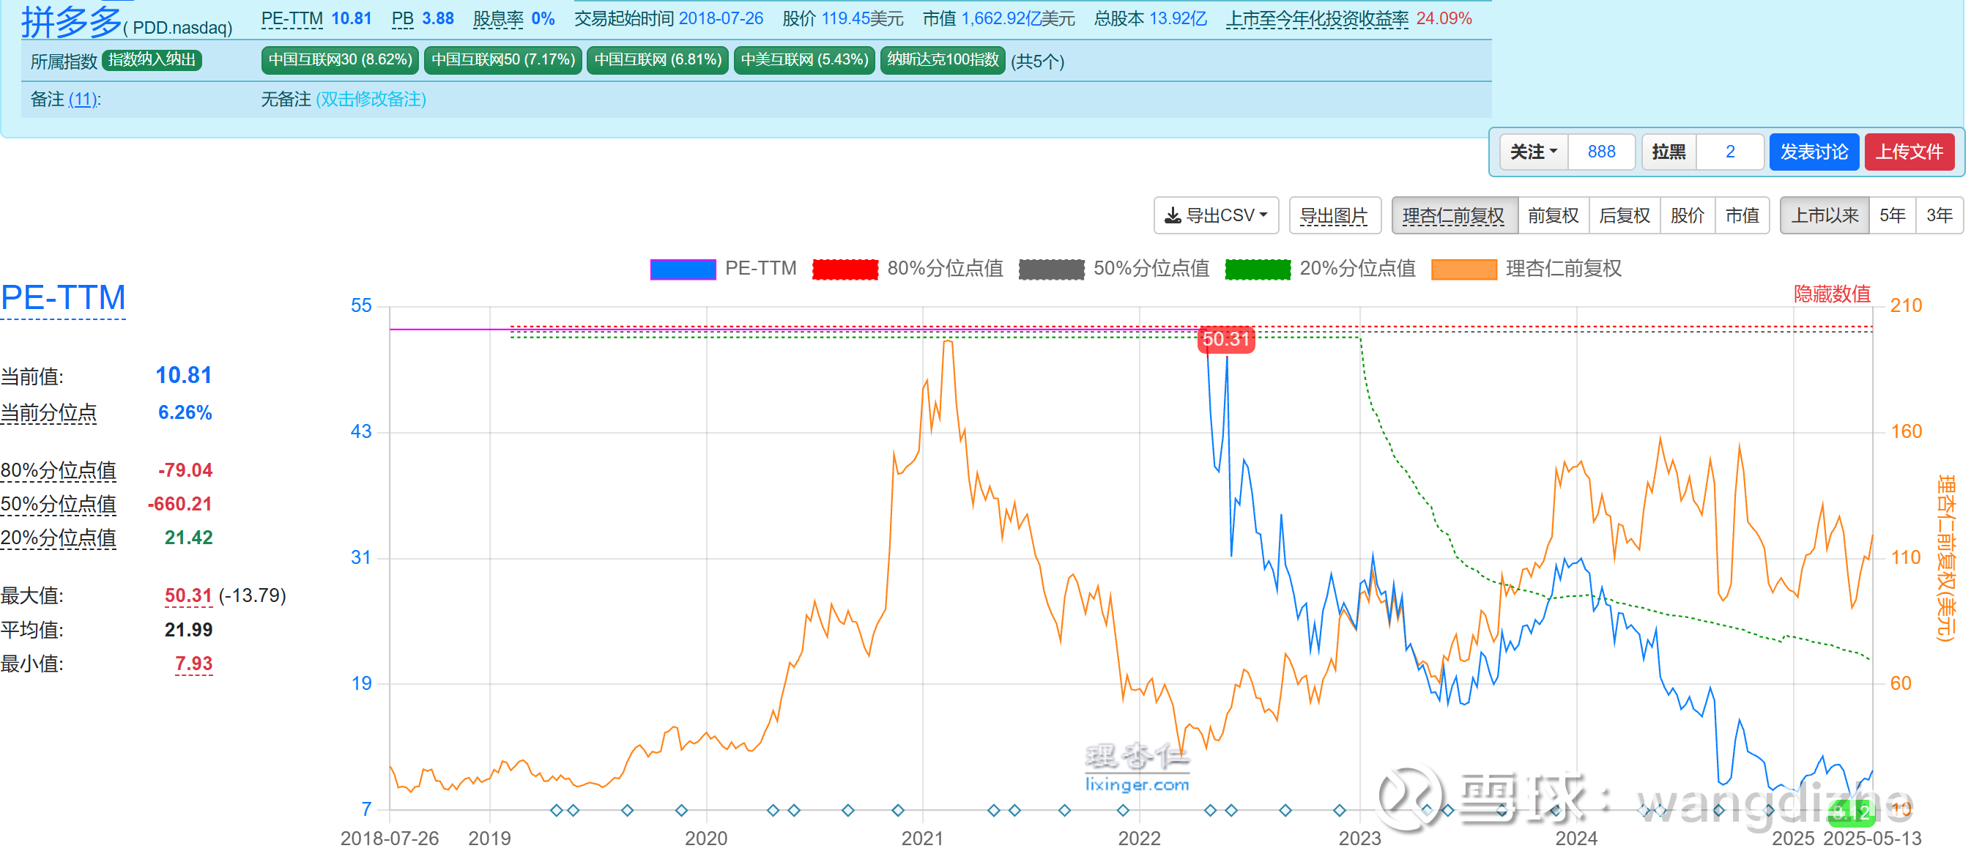Toggle the PE-TTM legend swatch
Viewport: 1971px width, 862px height.
[683, 270]
